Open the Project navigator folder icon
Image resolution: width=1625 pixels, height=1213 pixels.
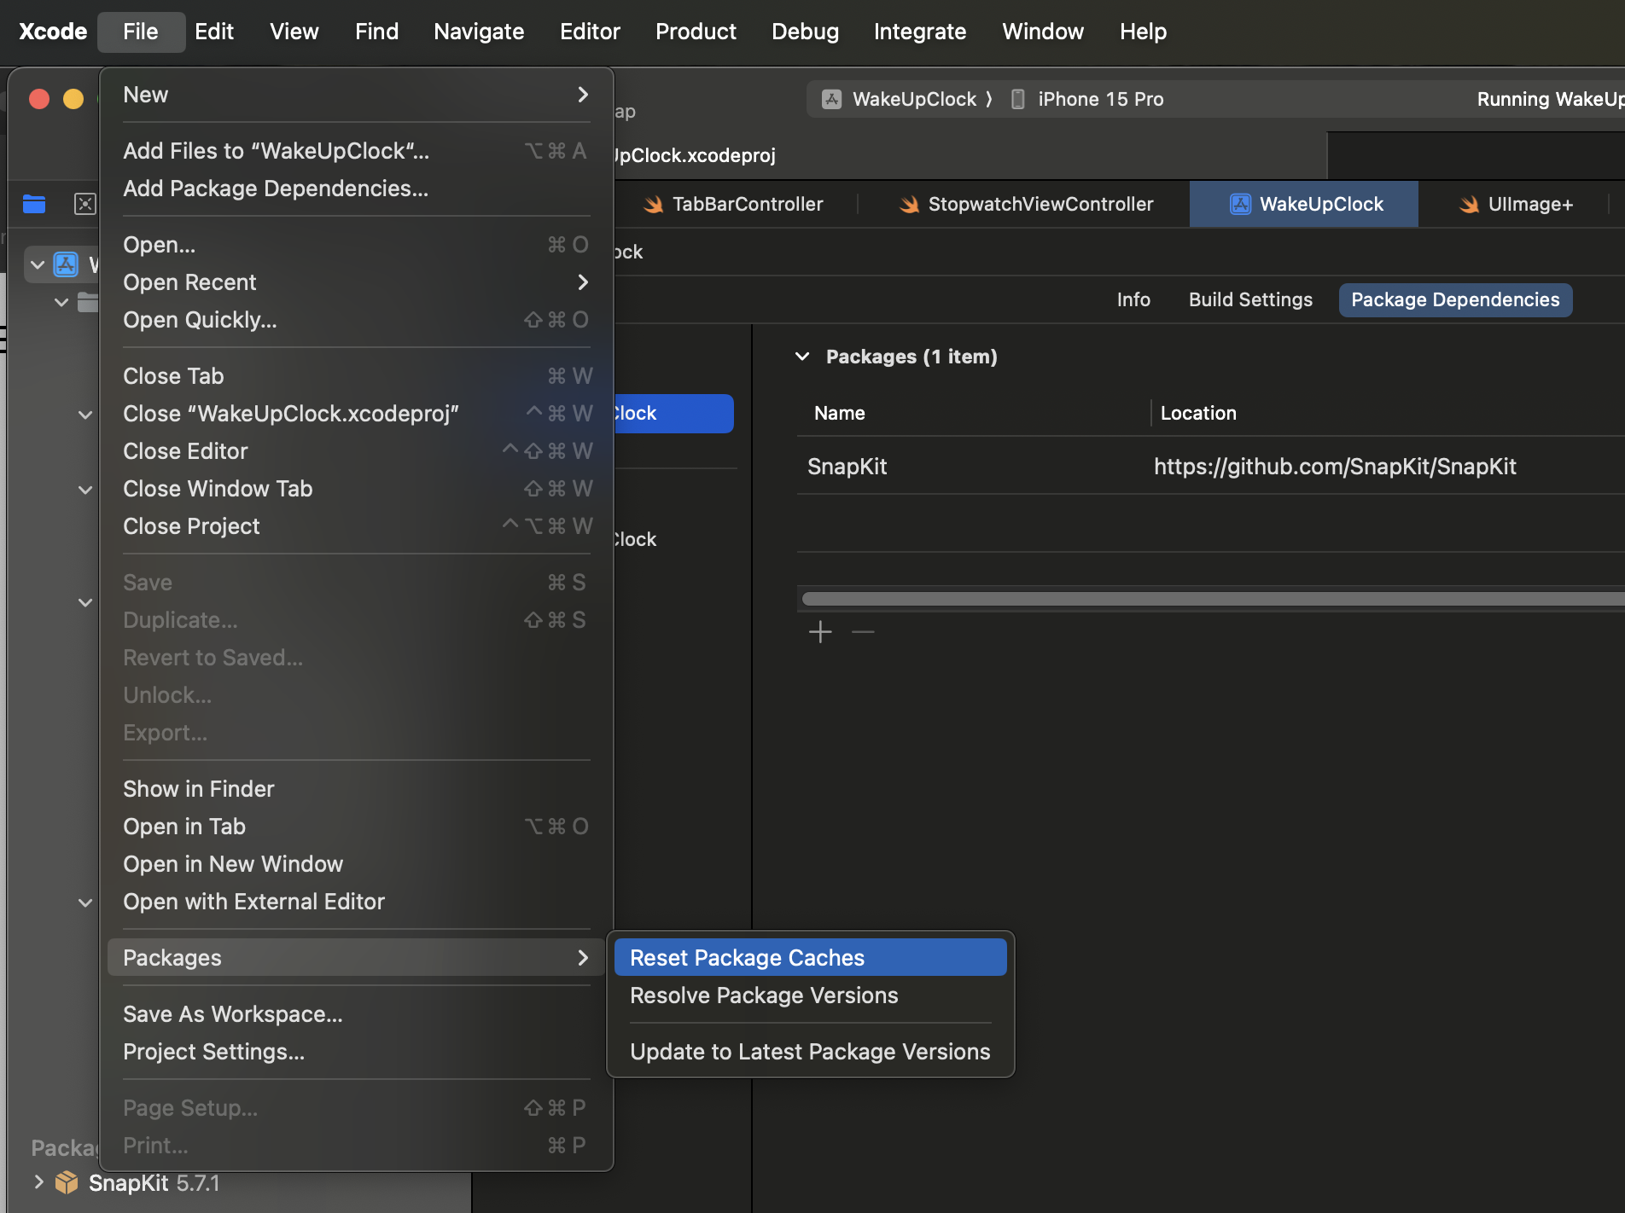(x=34, y=204)
